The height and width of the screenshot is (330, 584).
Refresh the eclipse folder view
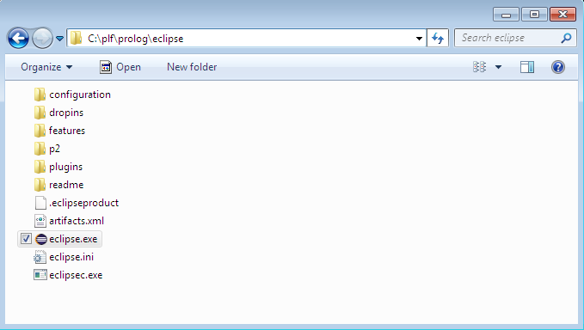click(x=438, y=38)
